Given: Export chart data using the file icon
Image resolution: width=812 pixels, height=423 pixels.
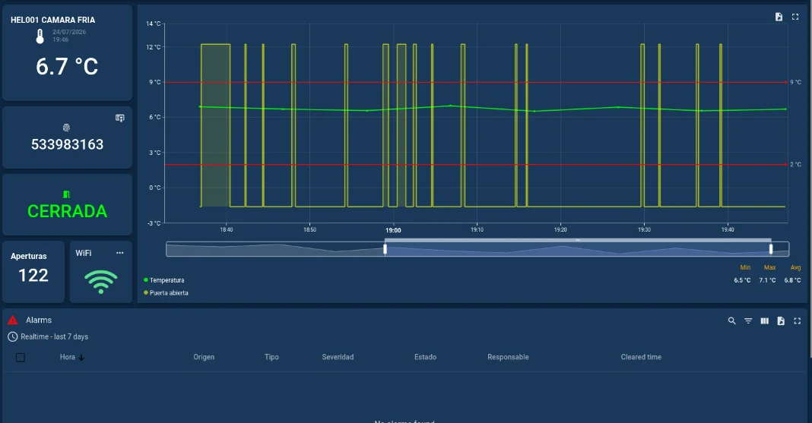Looking at the screenshot, I should point(779,17).
